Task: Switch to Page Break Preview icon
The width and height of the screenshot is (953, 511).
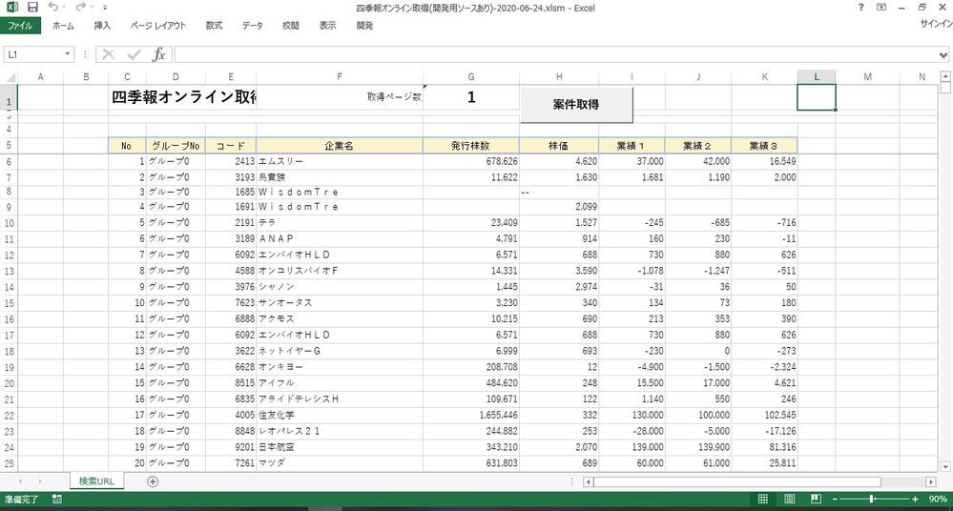Action: pos(816,499)
